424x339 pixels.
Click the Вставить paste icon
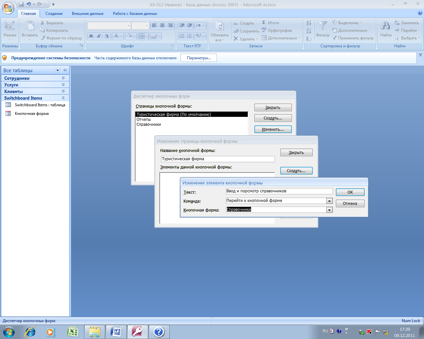pyautogui.click(x=30, y=26)
